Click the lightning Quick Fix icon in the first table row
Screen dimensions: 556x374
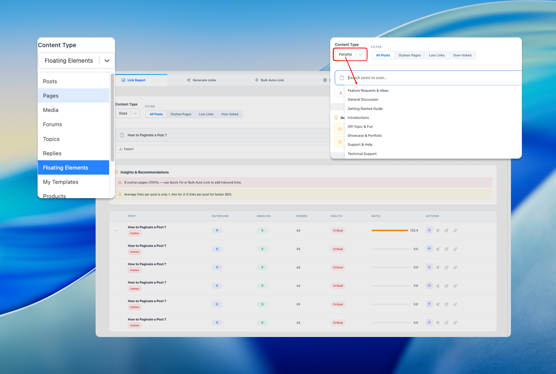(429, 230)
